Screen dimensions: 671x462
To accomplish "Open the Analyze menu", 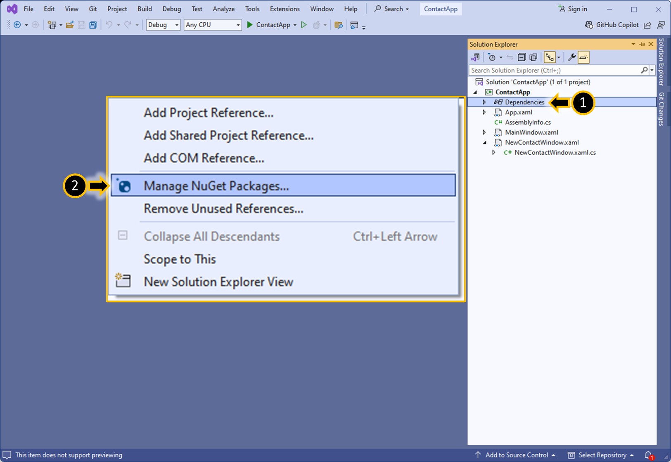I will pyautogui.click(x=224, y=9).
